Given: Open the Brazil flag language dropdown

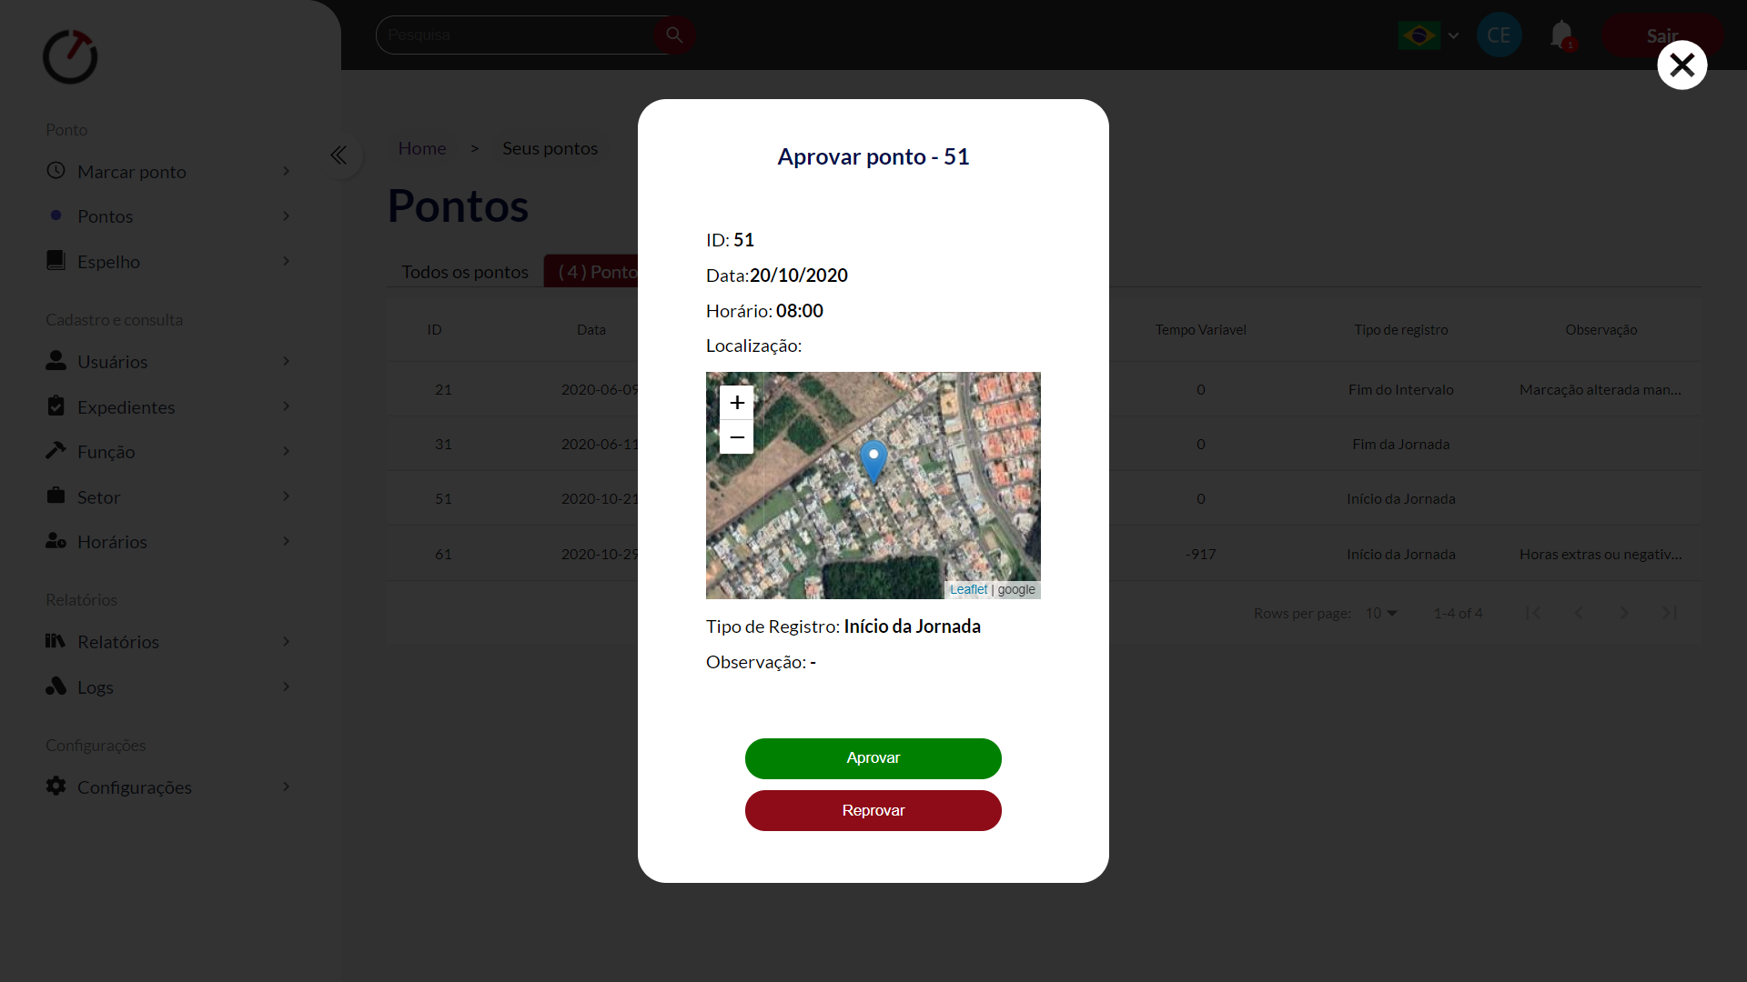Looking at the screenshot, I should tap(1429, 35).
